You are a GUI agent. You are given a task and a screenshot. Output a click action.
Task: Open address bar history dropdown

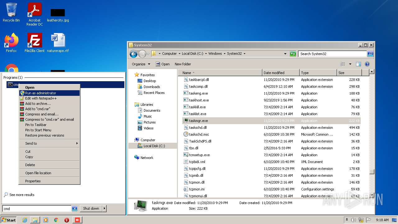pyautogui.click(x=285, y=54)
